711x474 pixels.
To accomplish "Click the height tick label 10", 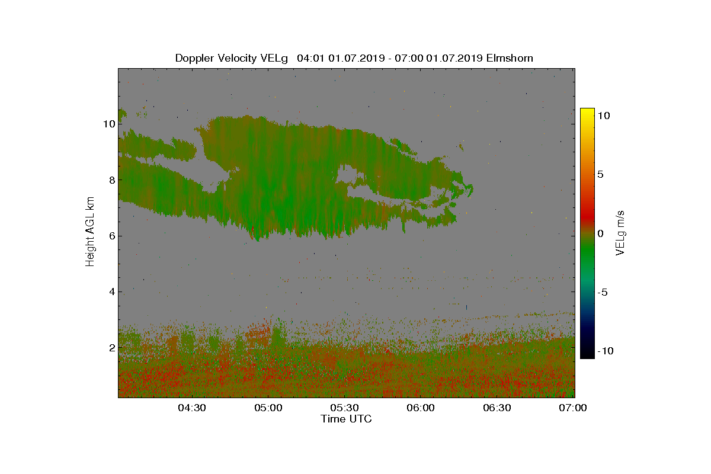I will click(x=108, y=124).
